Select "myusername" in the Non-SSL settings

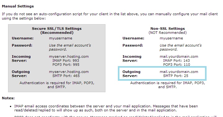(x=171, y=38)
